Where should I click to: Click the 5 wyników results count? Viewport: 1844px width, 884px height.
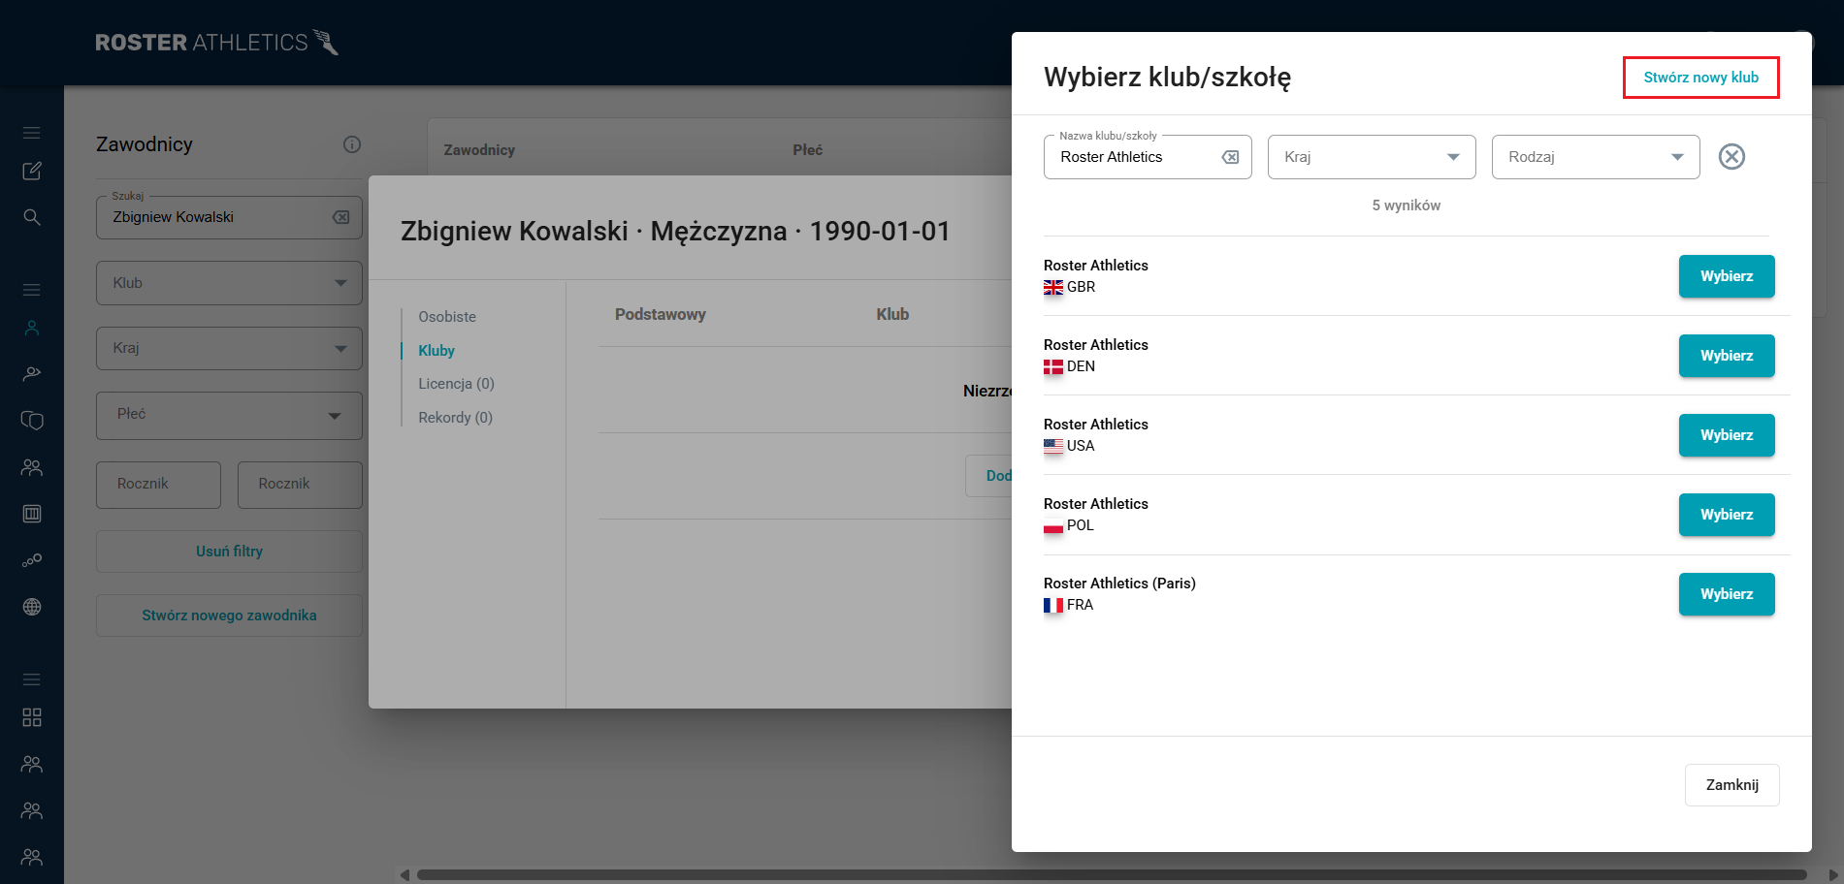click(x=1406, y=205)
